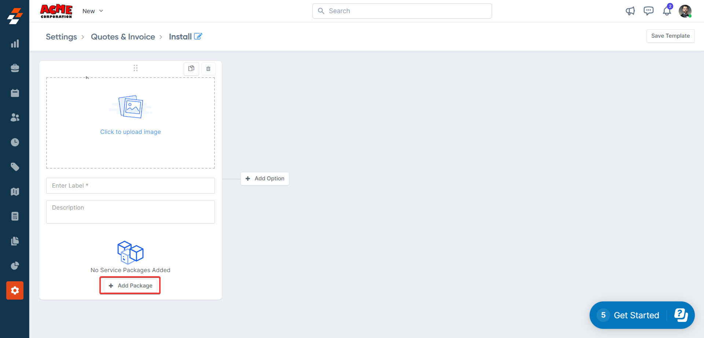This screenshot has width=704, height=338.
Task: Click the Save Template button
Action: pos(670,36)
